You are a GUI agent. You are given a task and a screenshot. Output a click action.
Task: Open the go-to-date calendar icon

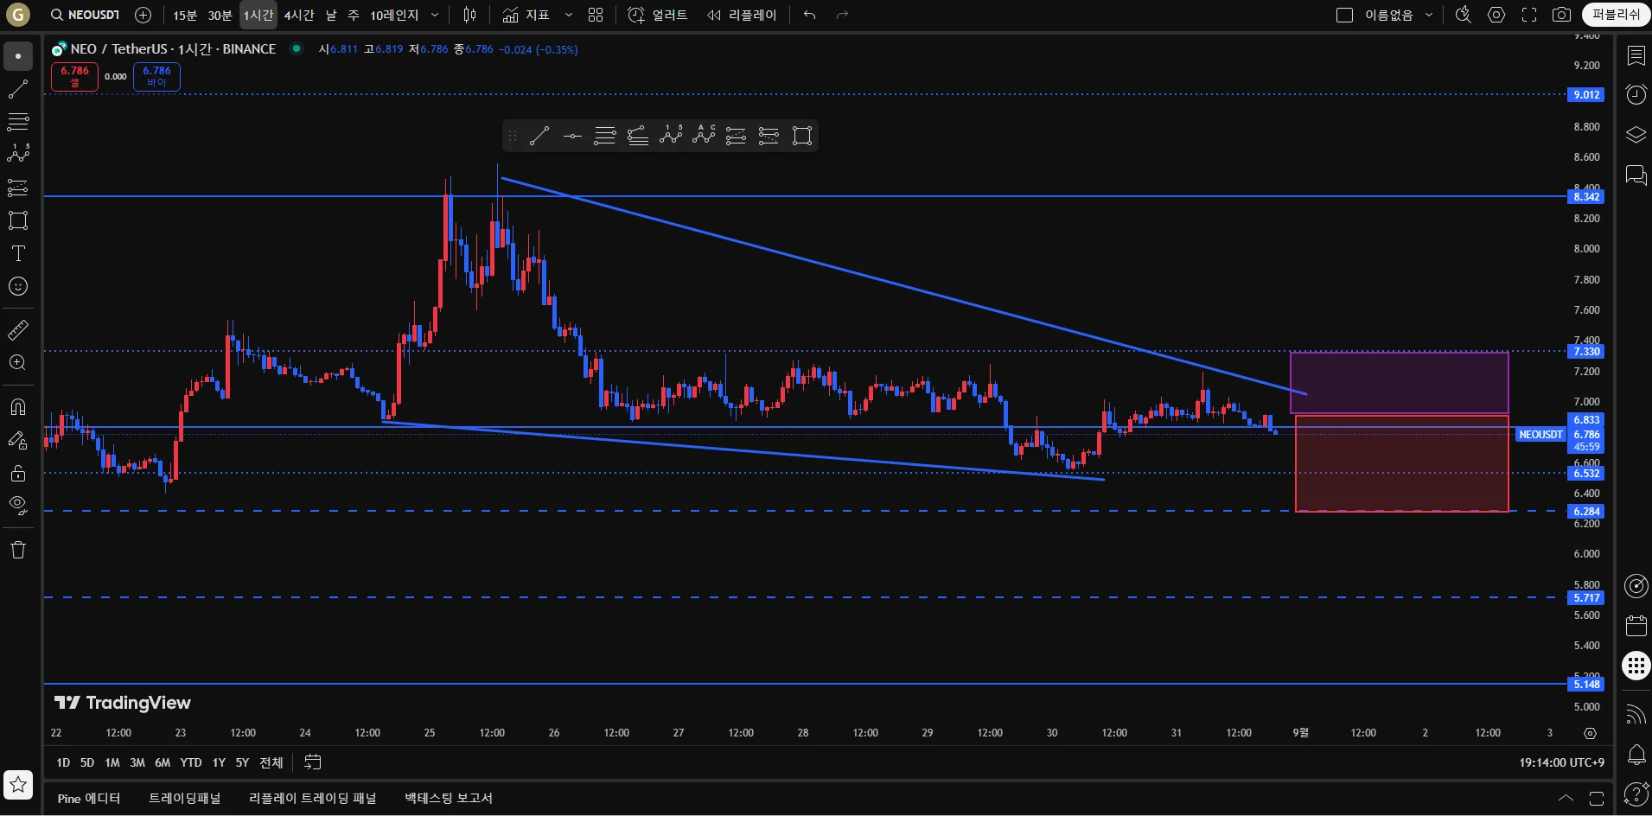[313, 762]
